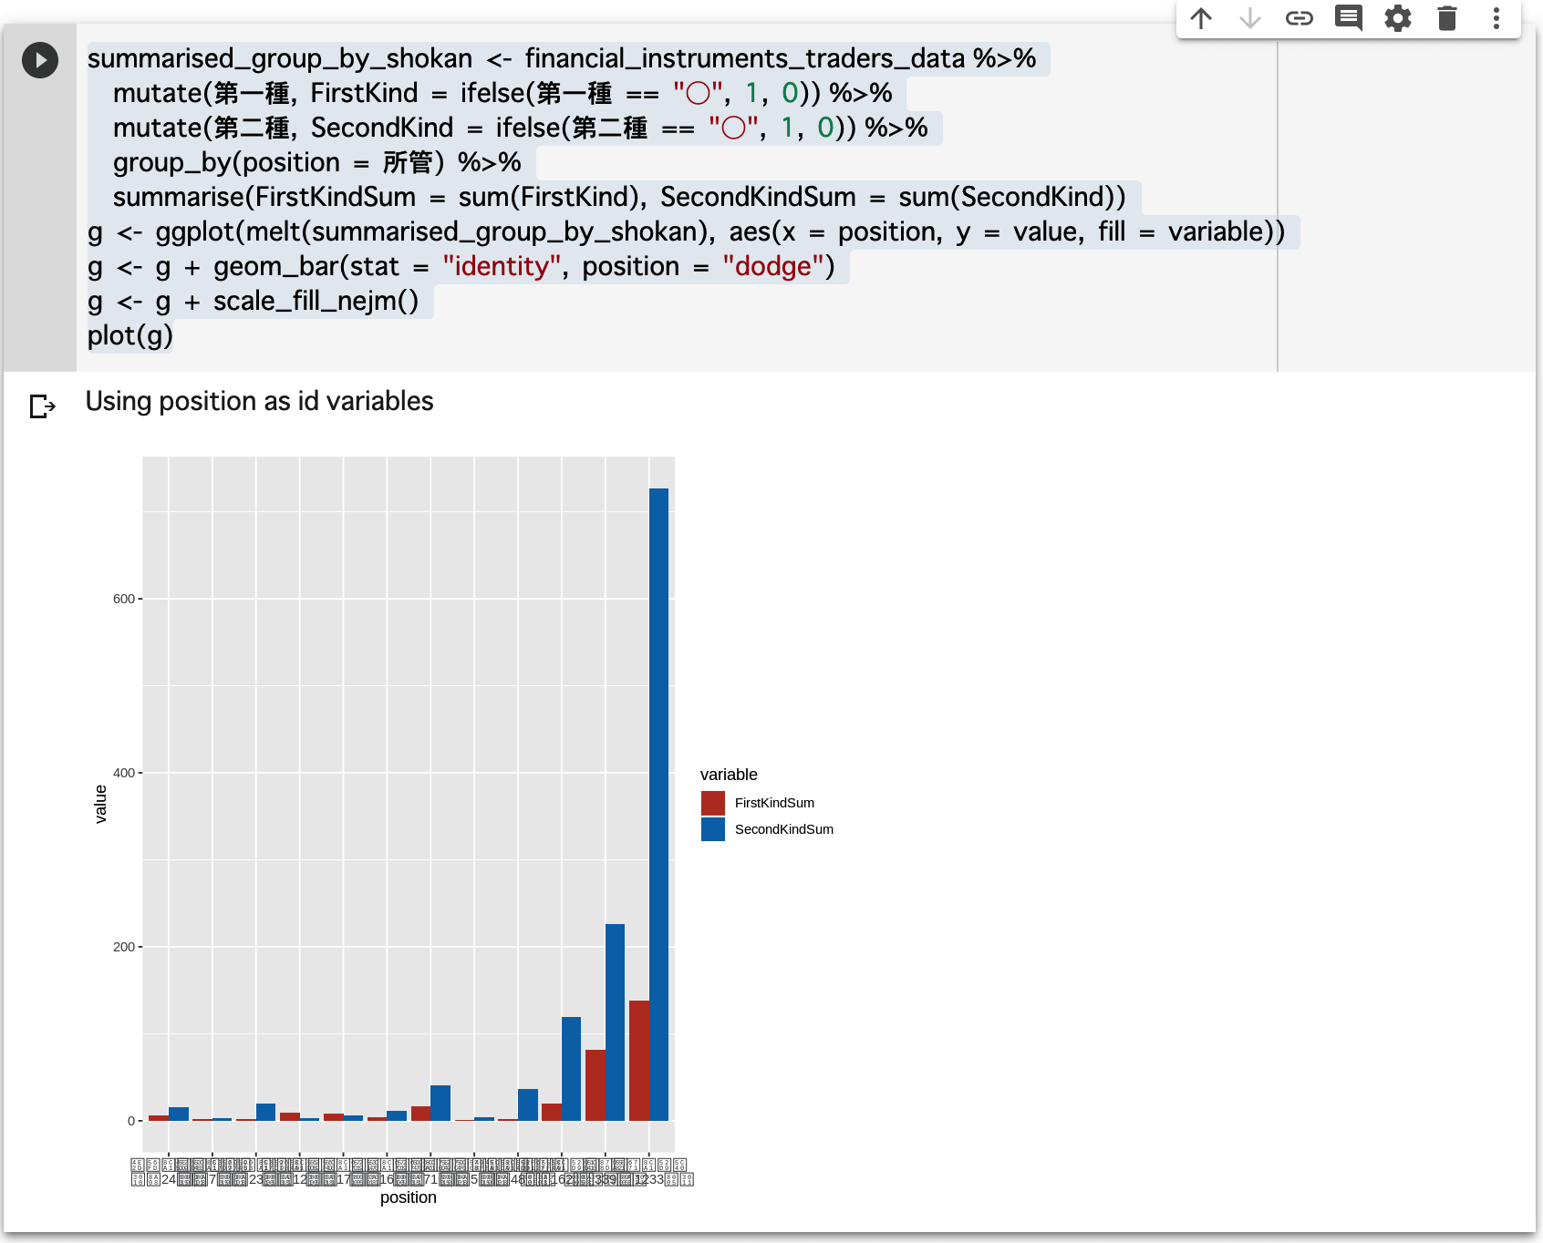The height and width of the screenshot is (1243, 1543).
Task: Click the tallest blue bar in chart
Action: [x=658, y=805]
